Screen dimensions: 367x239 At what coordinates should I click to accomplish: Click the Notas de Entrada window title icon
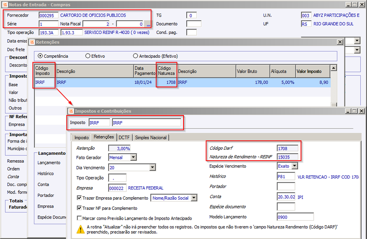(5, 5)
